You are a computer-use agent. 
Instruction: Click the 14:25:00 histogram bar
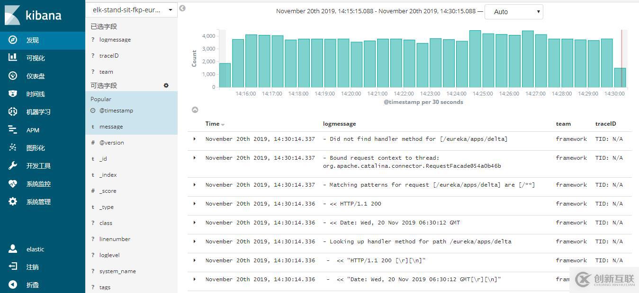(475, 59)
